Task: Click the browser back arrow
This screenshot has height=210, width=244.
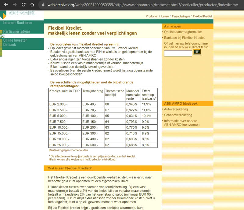Action: 6,5
